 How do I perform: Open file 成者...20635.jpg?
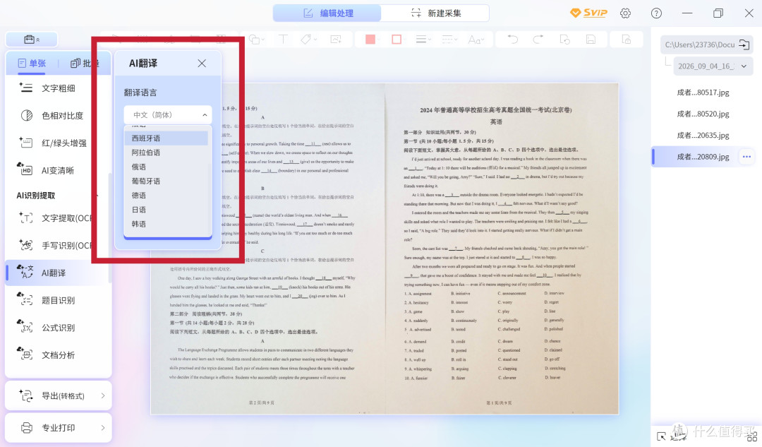point(703,135)
